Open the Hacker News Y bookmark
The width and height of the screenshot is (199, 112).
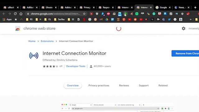point(124,19)
